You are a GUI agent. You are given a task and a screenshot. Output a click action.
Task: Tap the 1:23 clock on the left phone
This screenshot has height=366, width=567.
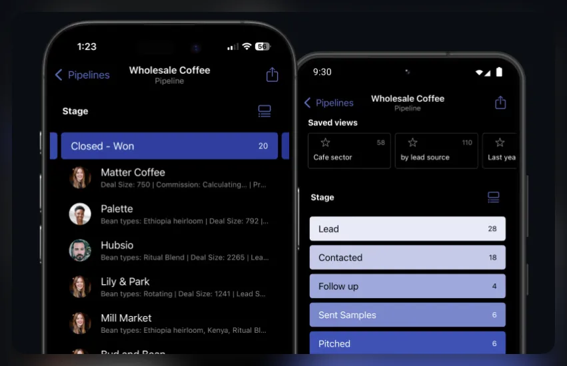coord(87,47)
